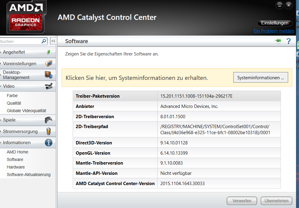Click the Video camcorder icon
The width and height of the screenshot is (299, 208).
49,86
